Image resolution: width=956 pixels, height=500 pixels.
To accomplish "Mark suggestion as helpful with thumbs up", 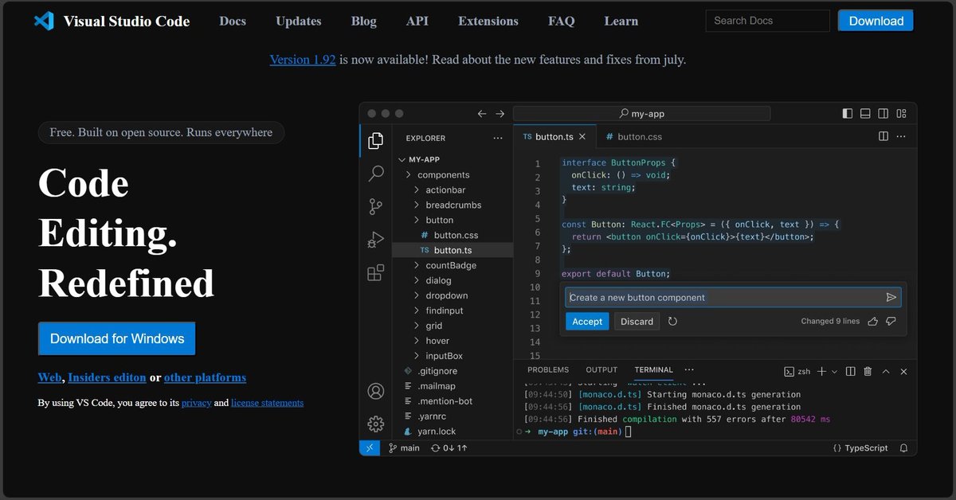I will pyautogui.click(x=873, y=322).
